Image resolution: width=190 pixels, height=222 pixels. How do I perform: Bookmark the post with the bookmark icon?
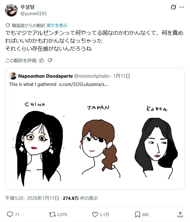[x=138, y=214]
